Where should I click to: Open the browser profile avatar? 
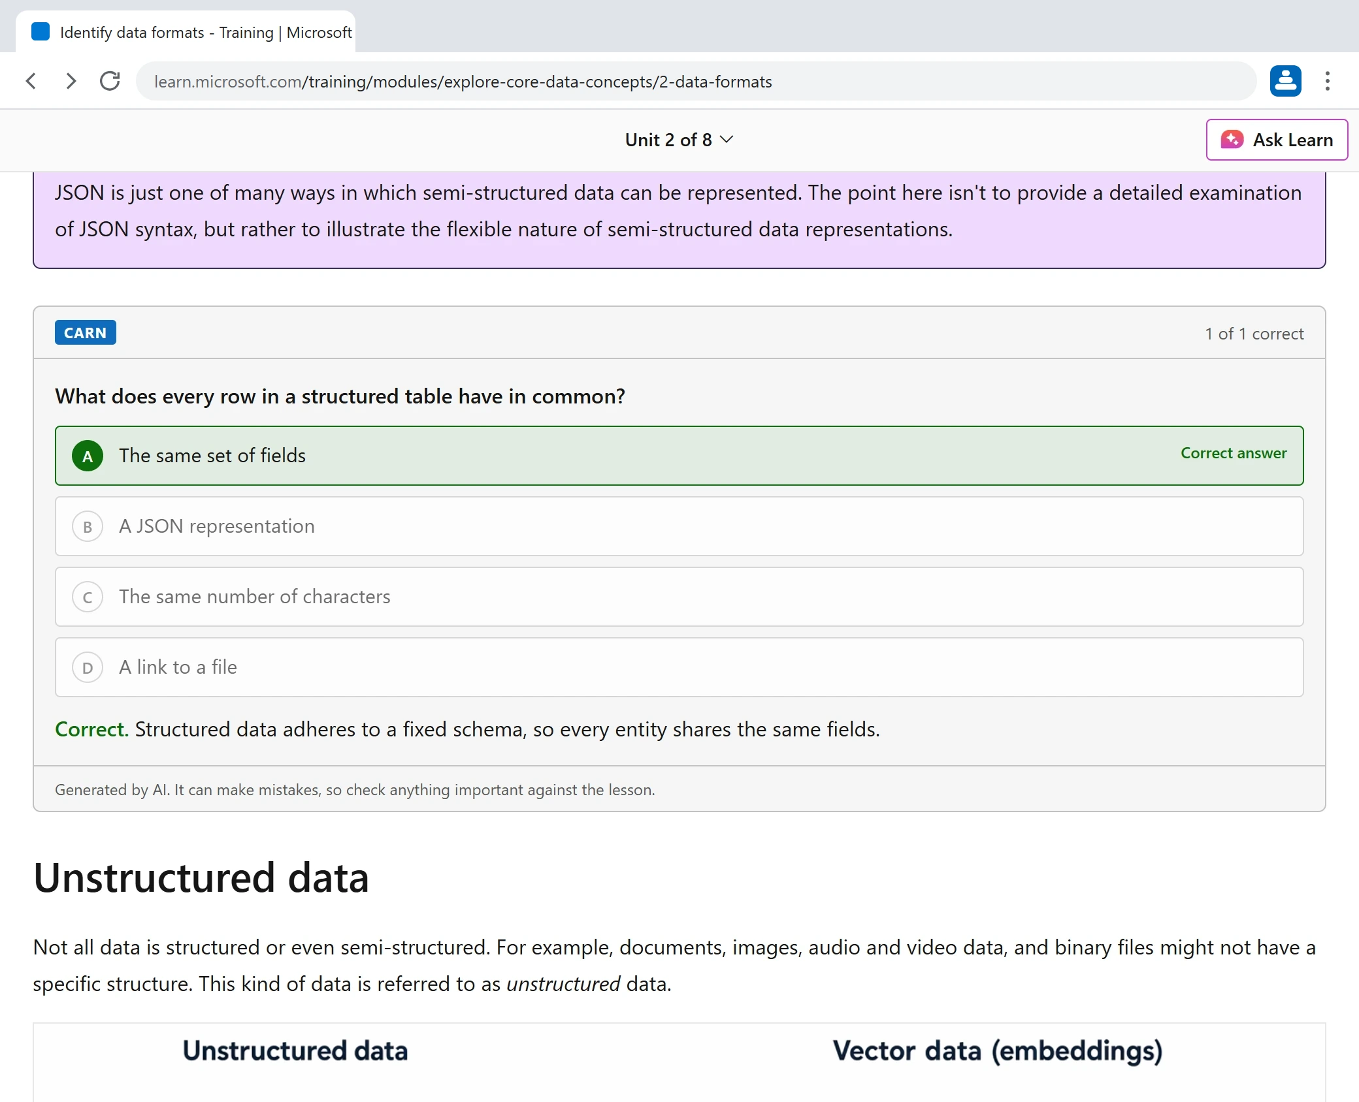(x=1285, y=81)
